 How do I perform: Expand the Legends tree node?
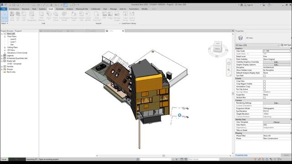point(2,56)
